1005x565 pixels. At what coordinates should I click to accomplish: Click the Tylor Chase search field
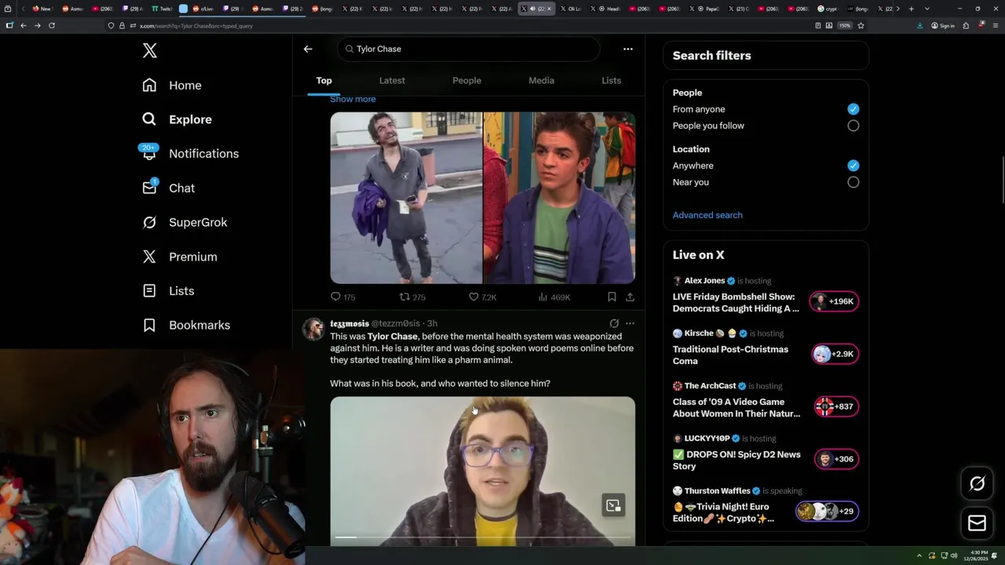[469, 49]
